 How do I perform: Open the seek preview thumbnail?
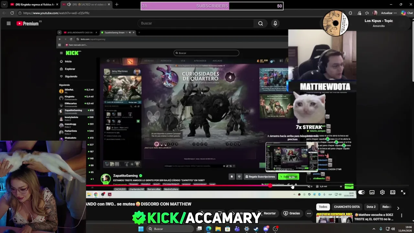[x=292, y=157]
